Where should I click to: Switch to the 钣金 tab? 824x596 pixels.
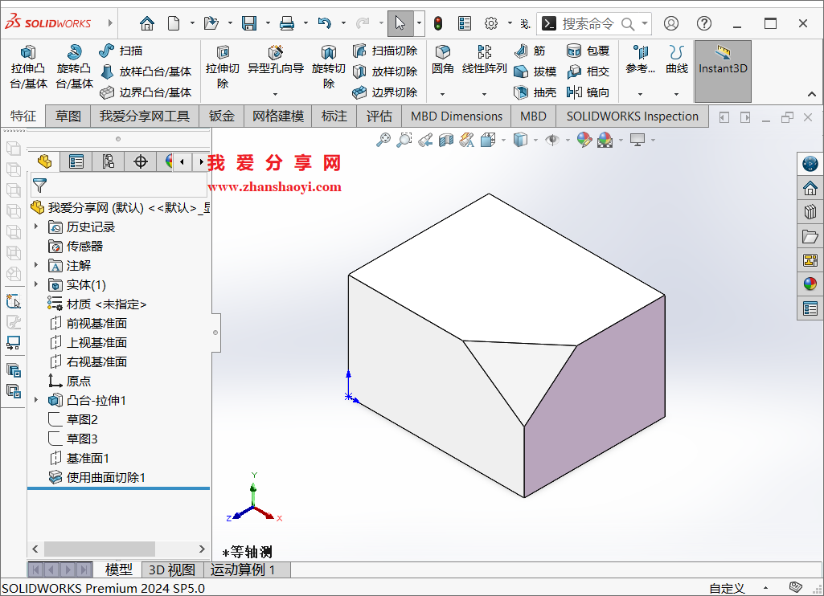221,116
